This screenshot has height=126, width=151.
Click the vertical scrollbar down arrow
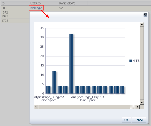(142, 102)
